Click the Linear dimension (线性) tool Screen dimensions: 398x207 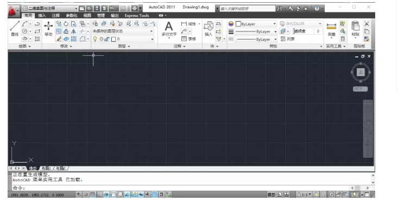pos(188,24)
